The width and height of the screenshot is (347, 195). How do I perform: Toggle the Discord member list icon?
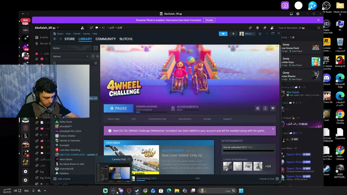pyautogui.click(x=272, y=28)
